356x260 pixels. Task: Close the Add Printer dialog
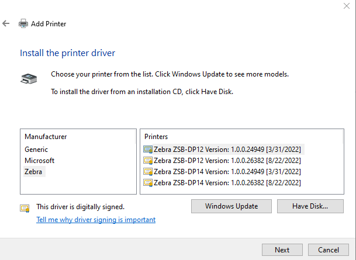347,6
